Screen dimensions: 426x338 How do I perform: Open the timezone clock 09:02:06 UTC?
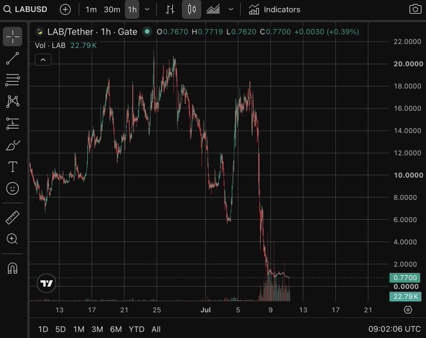tap(394, 329)
